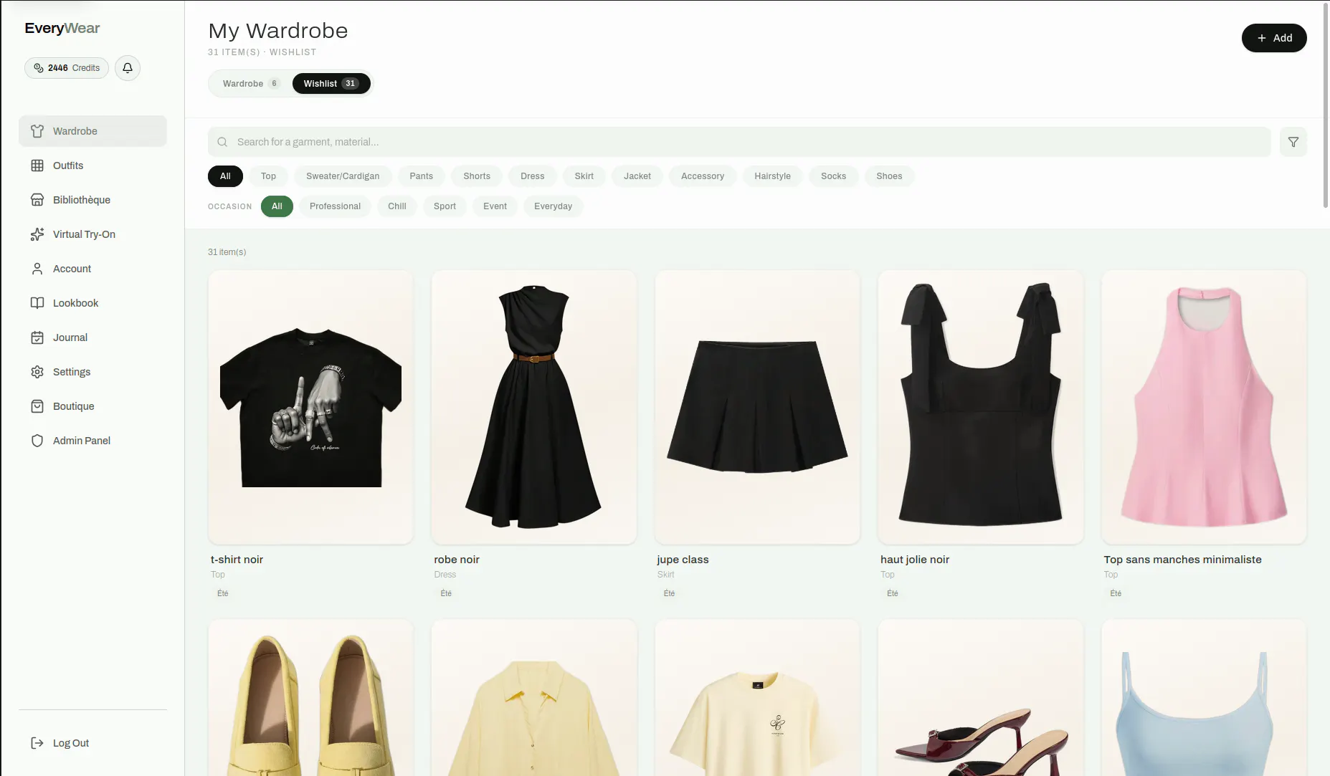The image size is (1330, 776).
Task: Select the Wishlist tab
Action: click(331, 84)
